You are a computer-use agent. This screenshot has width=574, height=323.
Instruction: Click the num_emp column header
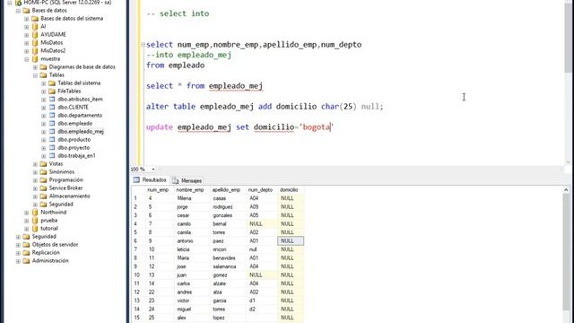click(x=158, y=190)
